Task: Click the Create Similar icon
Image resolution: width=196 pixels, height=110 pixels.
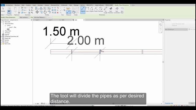Action: [74, 12]
